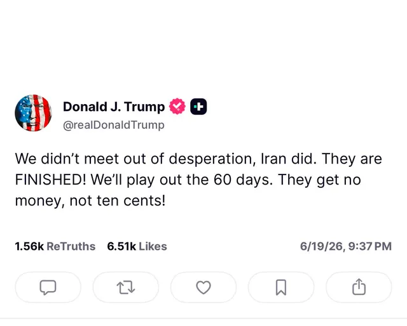ReTruth this post using the arrows icon

(x=126, y=287)
